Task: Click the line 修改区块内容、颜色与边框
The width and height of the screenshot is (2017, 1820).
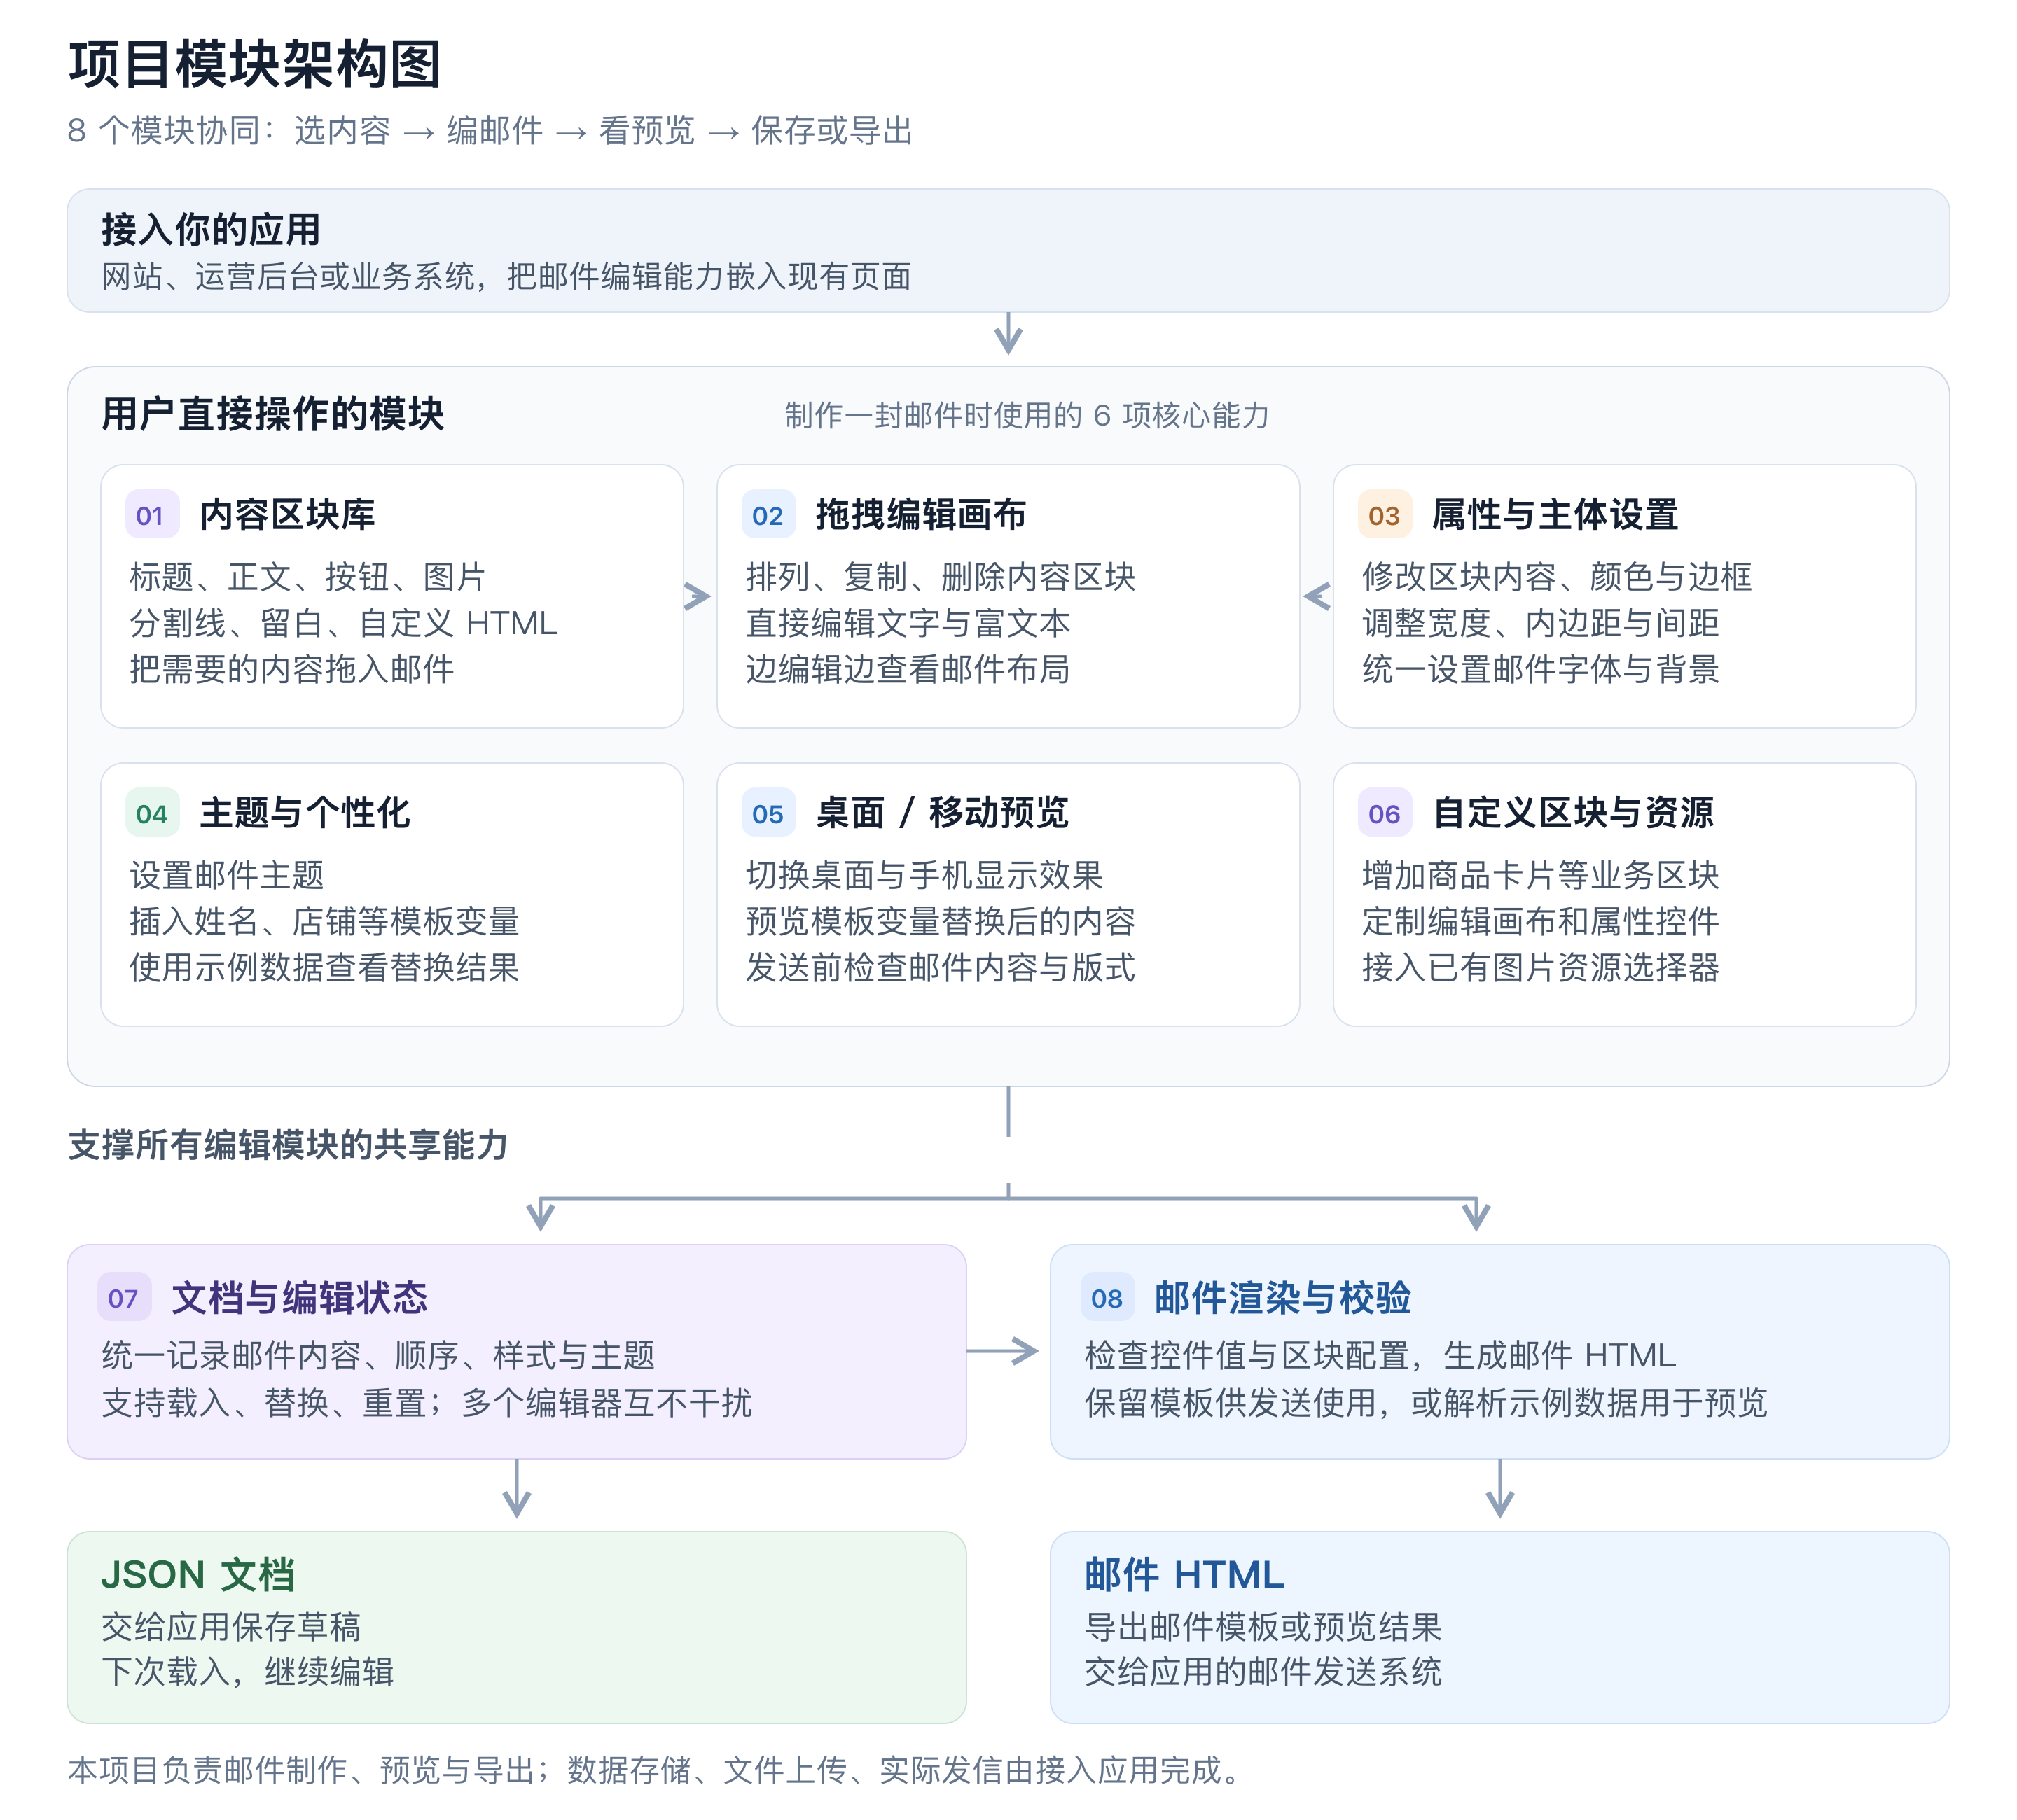Action: [1557, 577]
